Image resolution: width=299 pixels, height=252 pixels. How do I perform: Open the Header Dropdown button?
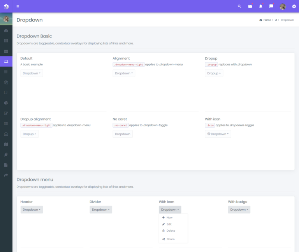coord(32,209)
